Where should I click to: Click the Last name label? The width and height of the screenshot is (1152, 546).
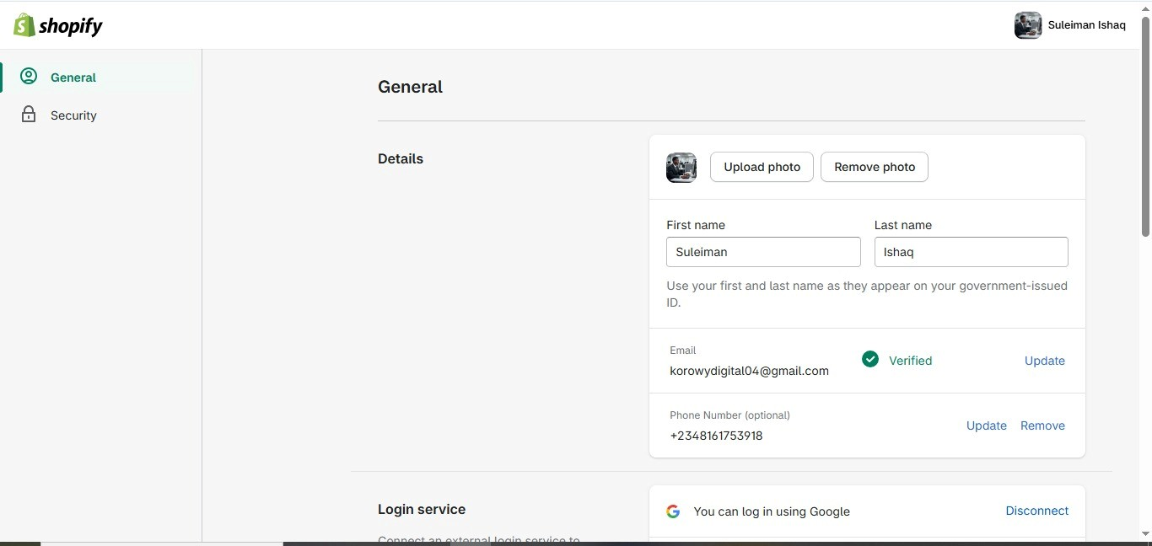pyautogui.click(x=903, y=225)
